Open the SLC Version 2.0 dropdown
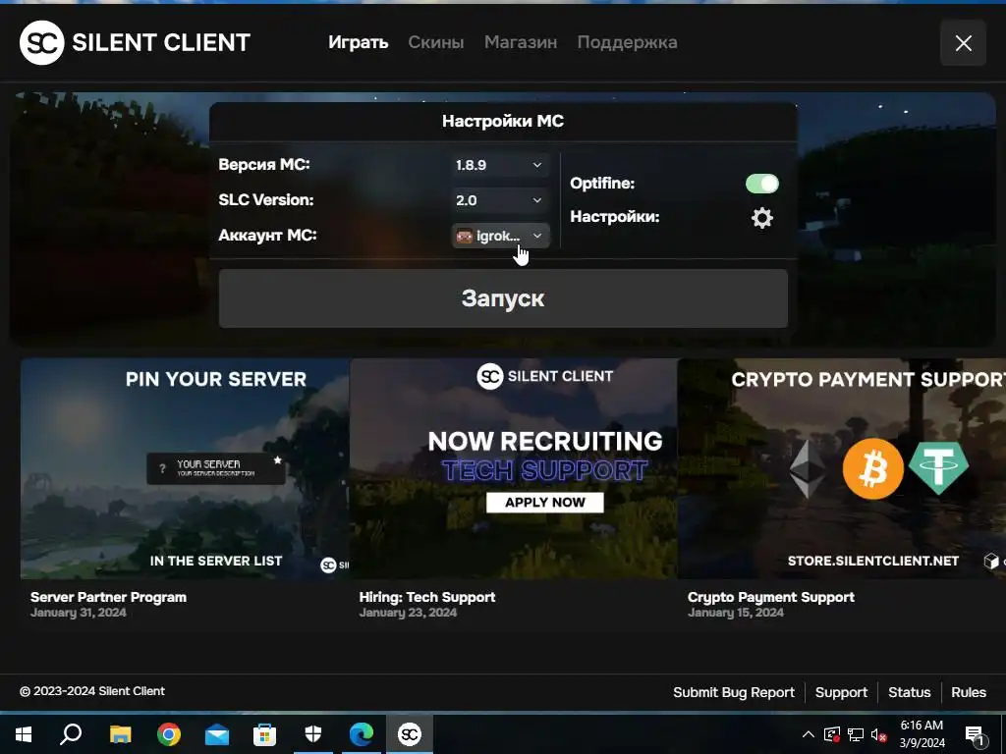Image resolution: width=1006 pixels, height=754 pixels. click(499, 200)
